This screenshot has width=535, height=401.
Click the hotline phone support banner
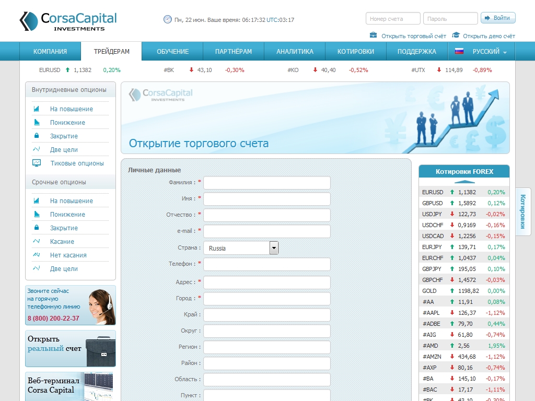tap(71, 305)
